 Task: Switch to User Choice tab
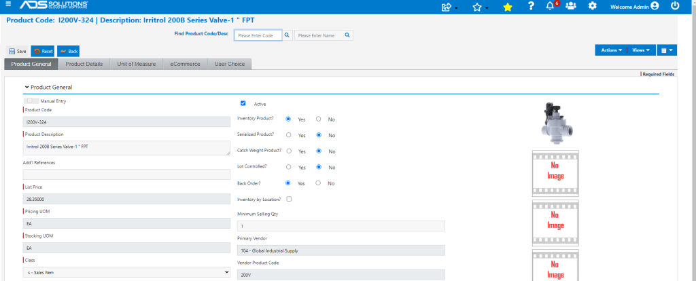click(x=230, y=64)
